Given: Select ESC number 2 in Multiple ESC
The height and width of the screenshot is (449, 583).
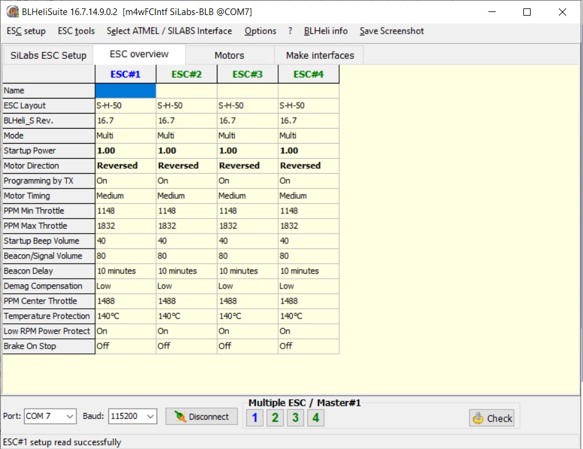Looking at the screenshot, I should (275, 418).
